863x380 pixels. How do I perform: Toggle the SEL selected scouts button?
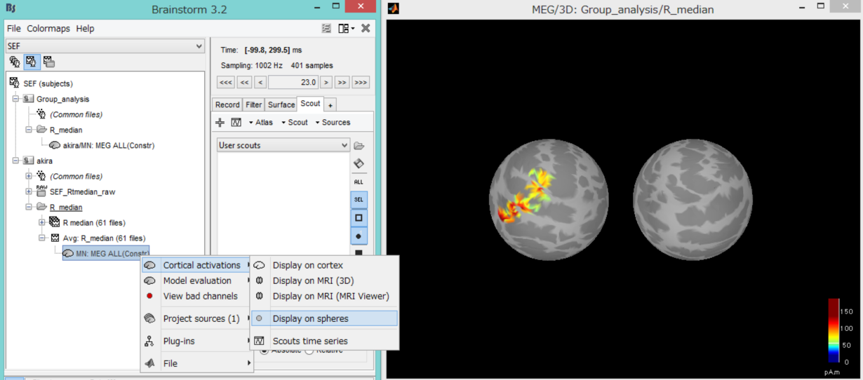pyautogui.click(x=359, y=200)
